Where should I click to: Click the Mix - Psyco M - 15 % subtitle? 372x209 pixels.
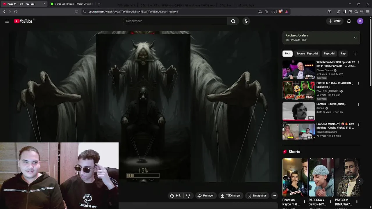pyautogui.click(x=296, y=40)
